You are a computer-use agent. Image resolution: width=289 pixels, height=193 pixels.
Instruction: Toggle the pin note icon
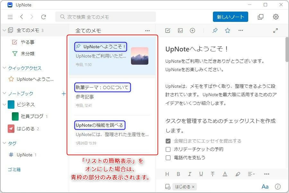(215, 30)
